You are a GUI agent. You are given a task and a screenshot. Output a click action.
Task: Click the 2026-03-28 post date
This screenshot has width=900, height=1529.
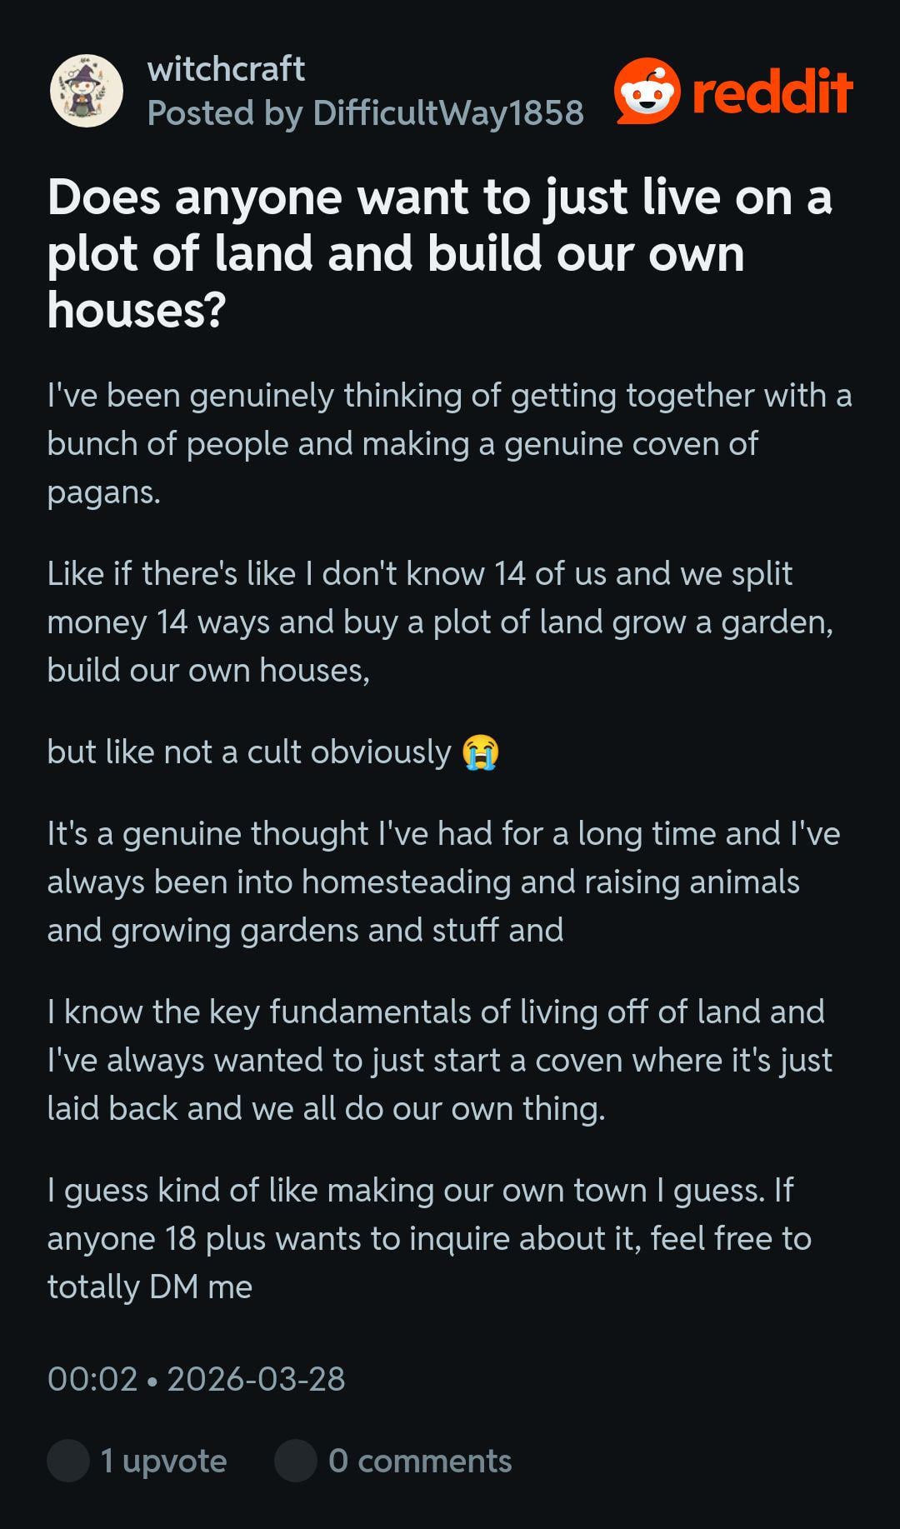(x=257, y=1379)
